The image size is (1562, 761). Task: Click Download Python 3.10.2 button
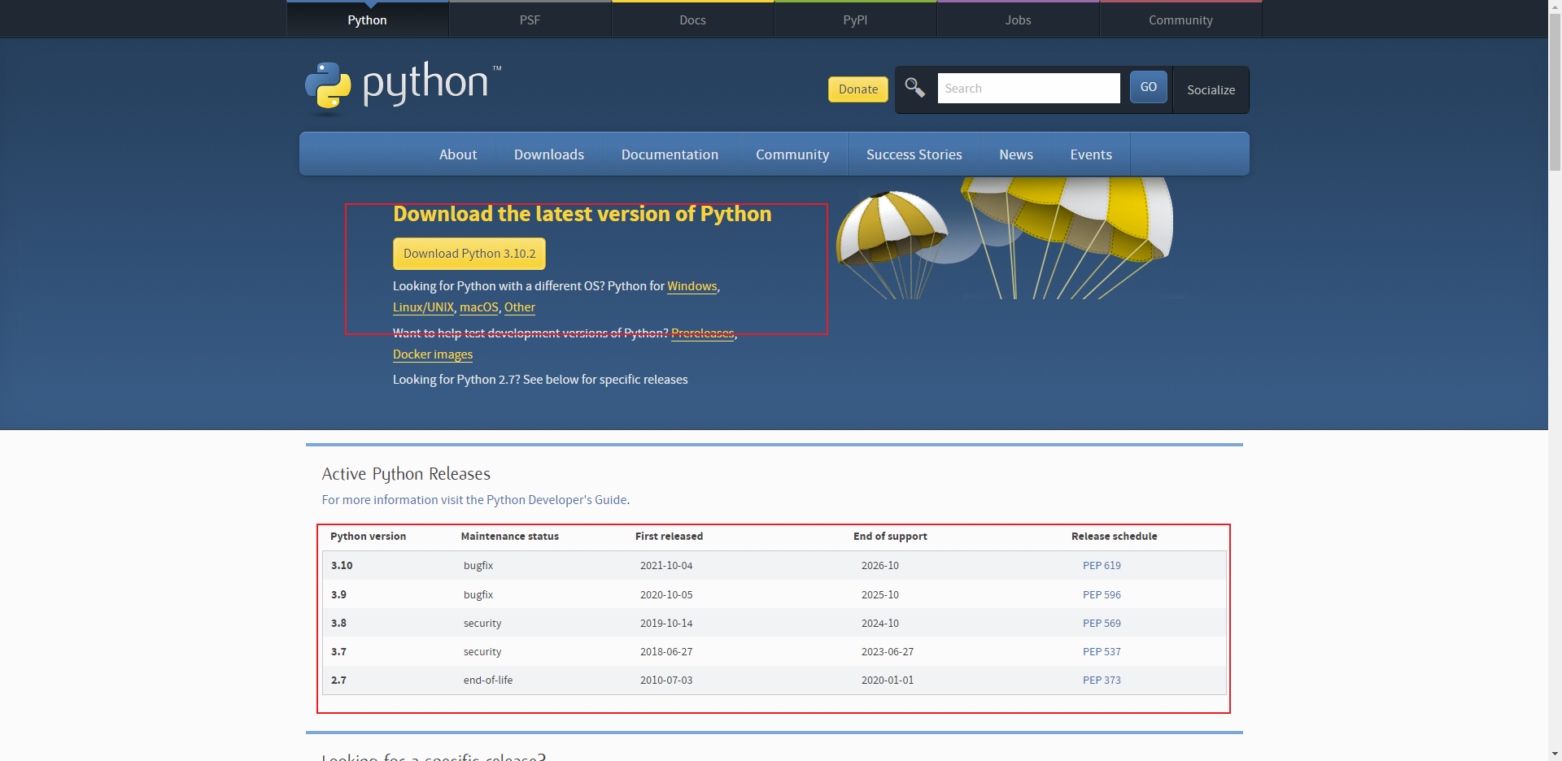point(469,254)
